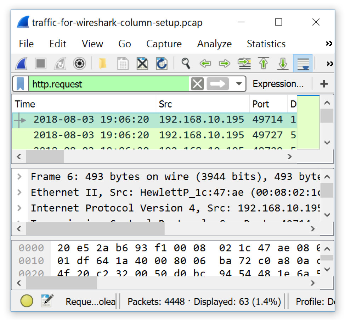Click the blue shark fin start capture icon

click(x=22, y=64)
